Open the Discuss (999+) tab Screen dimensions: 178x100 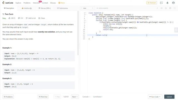click(x=44, y=8)
